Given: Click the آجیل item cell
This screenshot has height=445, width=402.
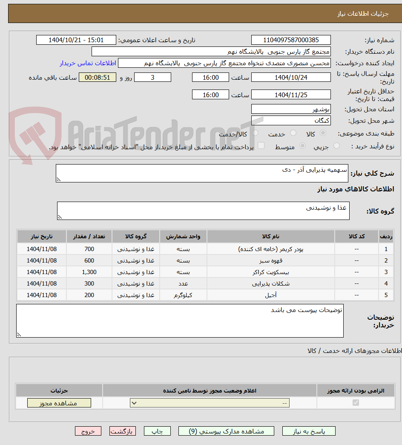Looking at the screenshot, I should (271, 295).
